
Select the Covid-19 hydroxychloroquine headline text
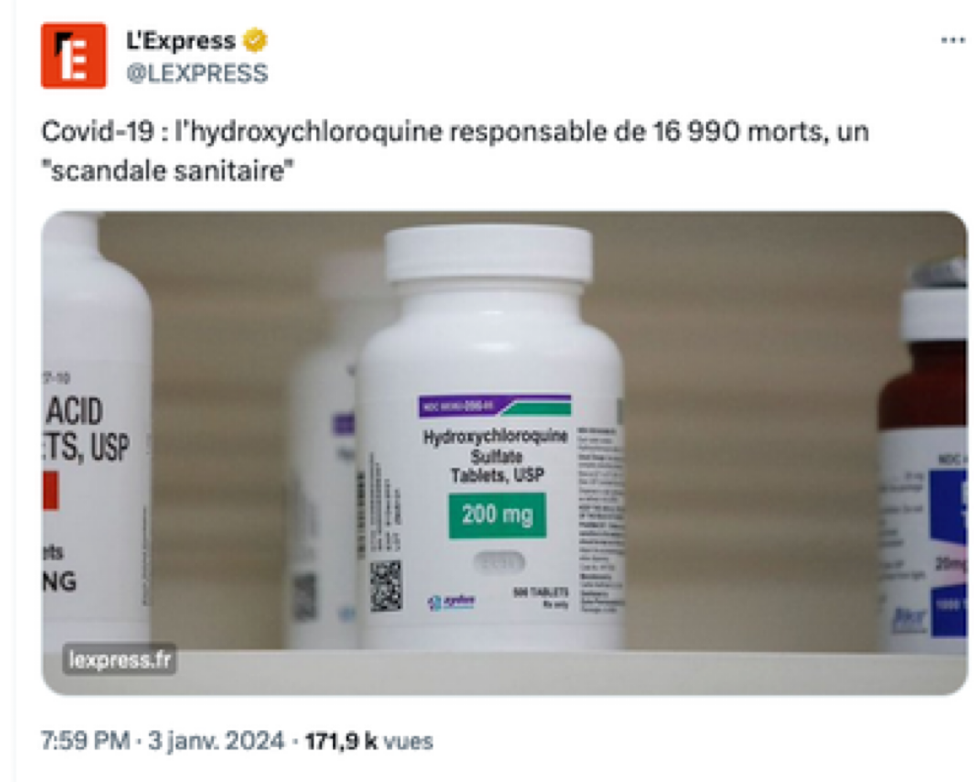pos(455,151)
